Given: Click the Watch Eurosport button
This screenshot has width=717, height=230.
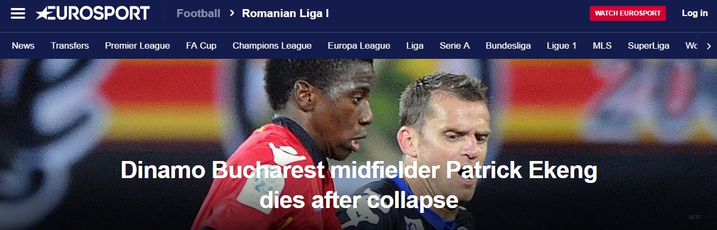Looking at the screenshot, I should [x=628, y=13].
